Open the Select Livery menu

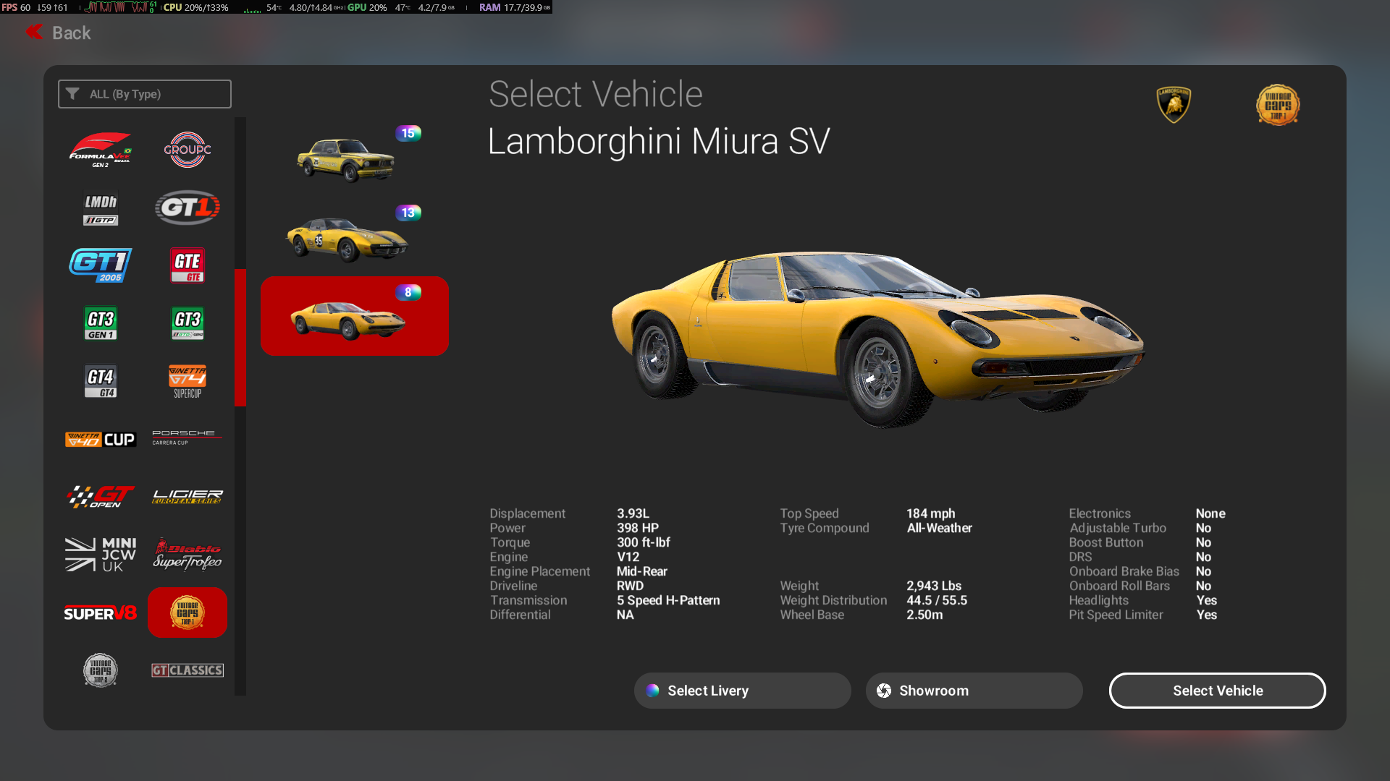(742, 691)
